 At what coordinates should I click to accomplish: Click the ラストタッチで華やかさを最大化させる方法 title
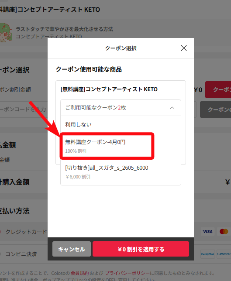(64, 29)
